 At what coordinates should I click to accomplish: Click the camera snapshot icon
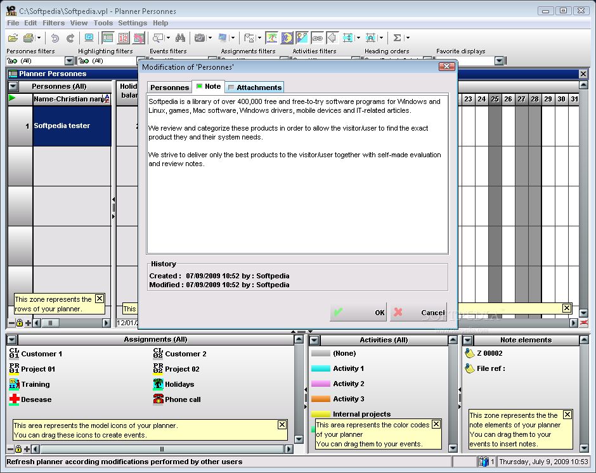(200, 37)
